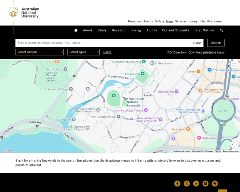This screenshot has width=240, height=192.
Task: Open ANU Facebook page icon
Action: [177, 184]
